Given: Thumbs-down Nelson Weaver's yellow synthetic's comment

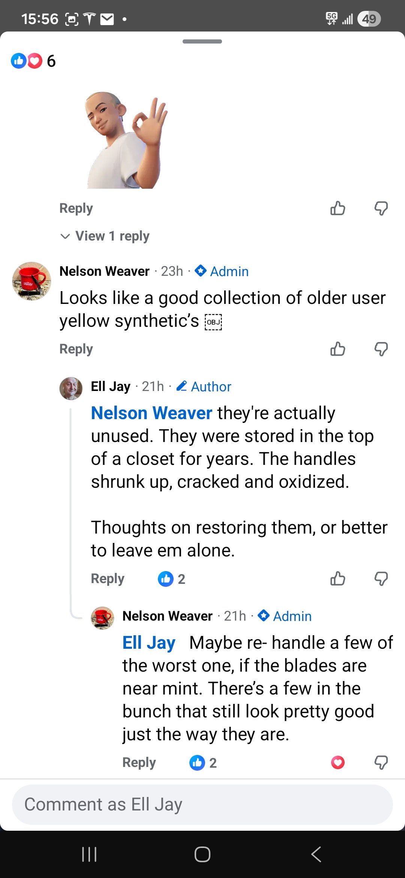Looking at the screenshot, I should [381, 349].
